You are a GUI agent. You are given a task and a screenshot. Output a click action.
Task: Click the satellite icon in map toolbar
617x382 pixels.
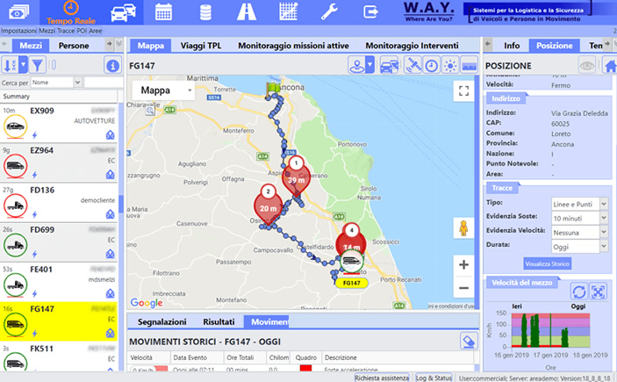pyautogui.click(x=413, y=65)
